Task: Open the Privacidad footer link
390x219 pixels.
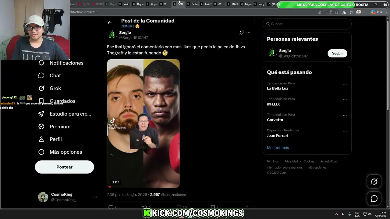Action: 291,162
